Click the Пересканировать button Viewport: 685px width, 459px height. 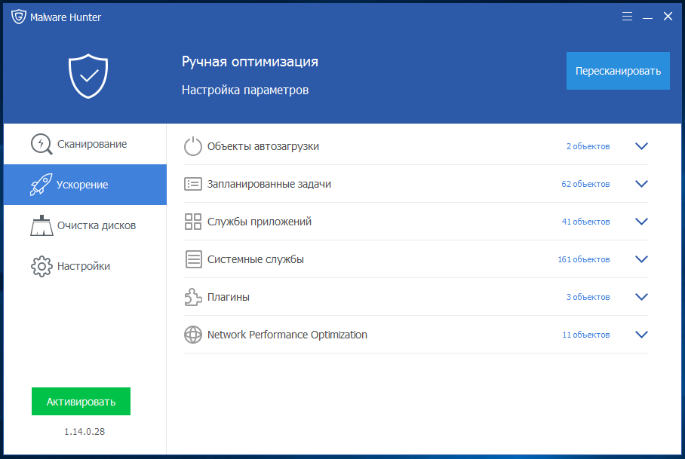click(618, 71)
